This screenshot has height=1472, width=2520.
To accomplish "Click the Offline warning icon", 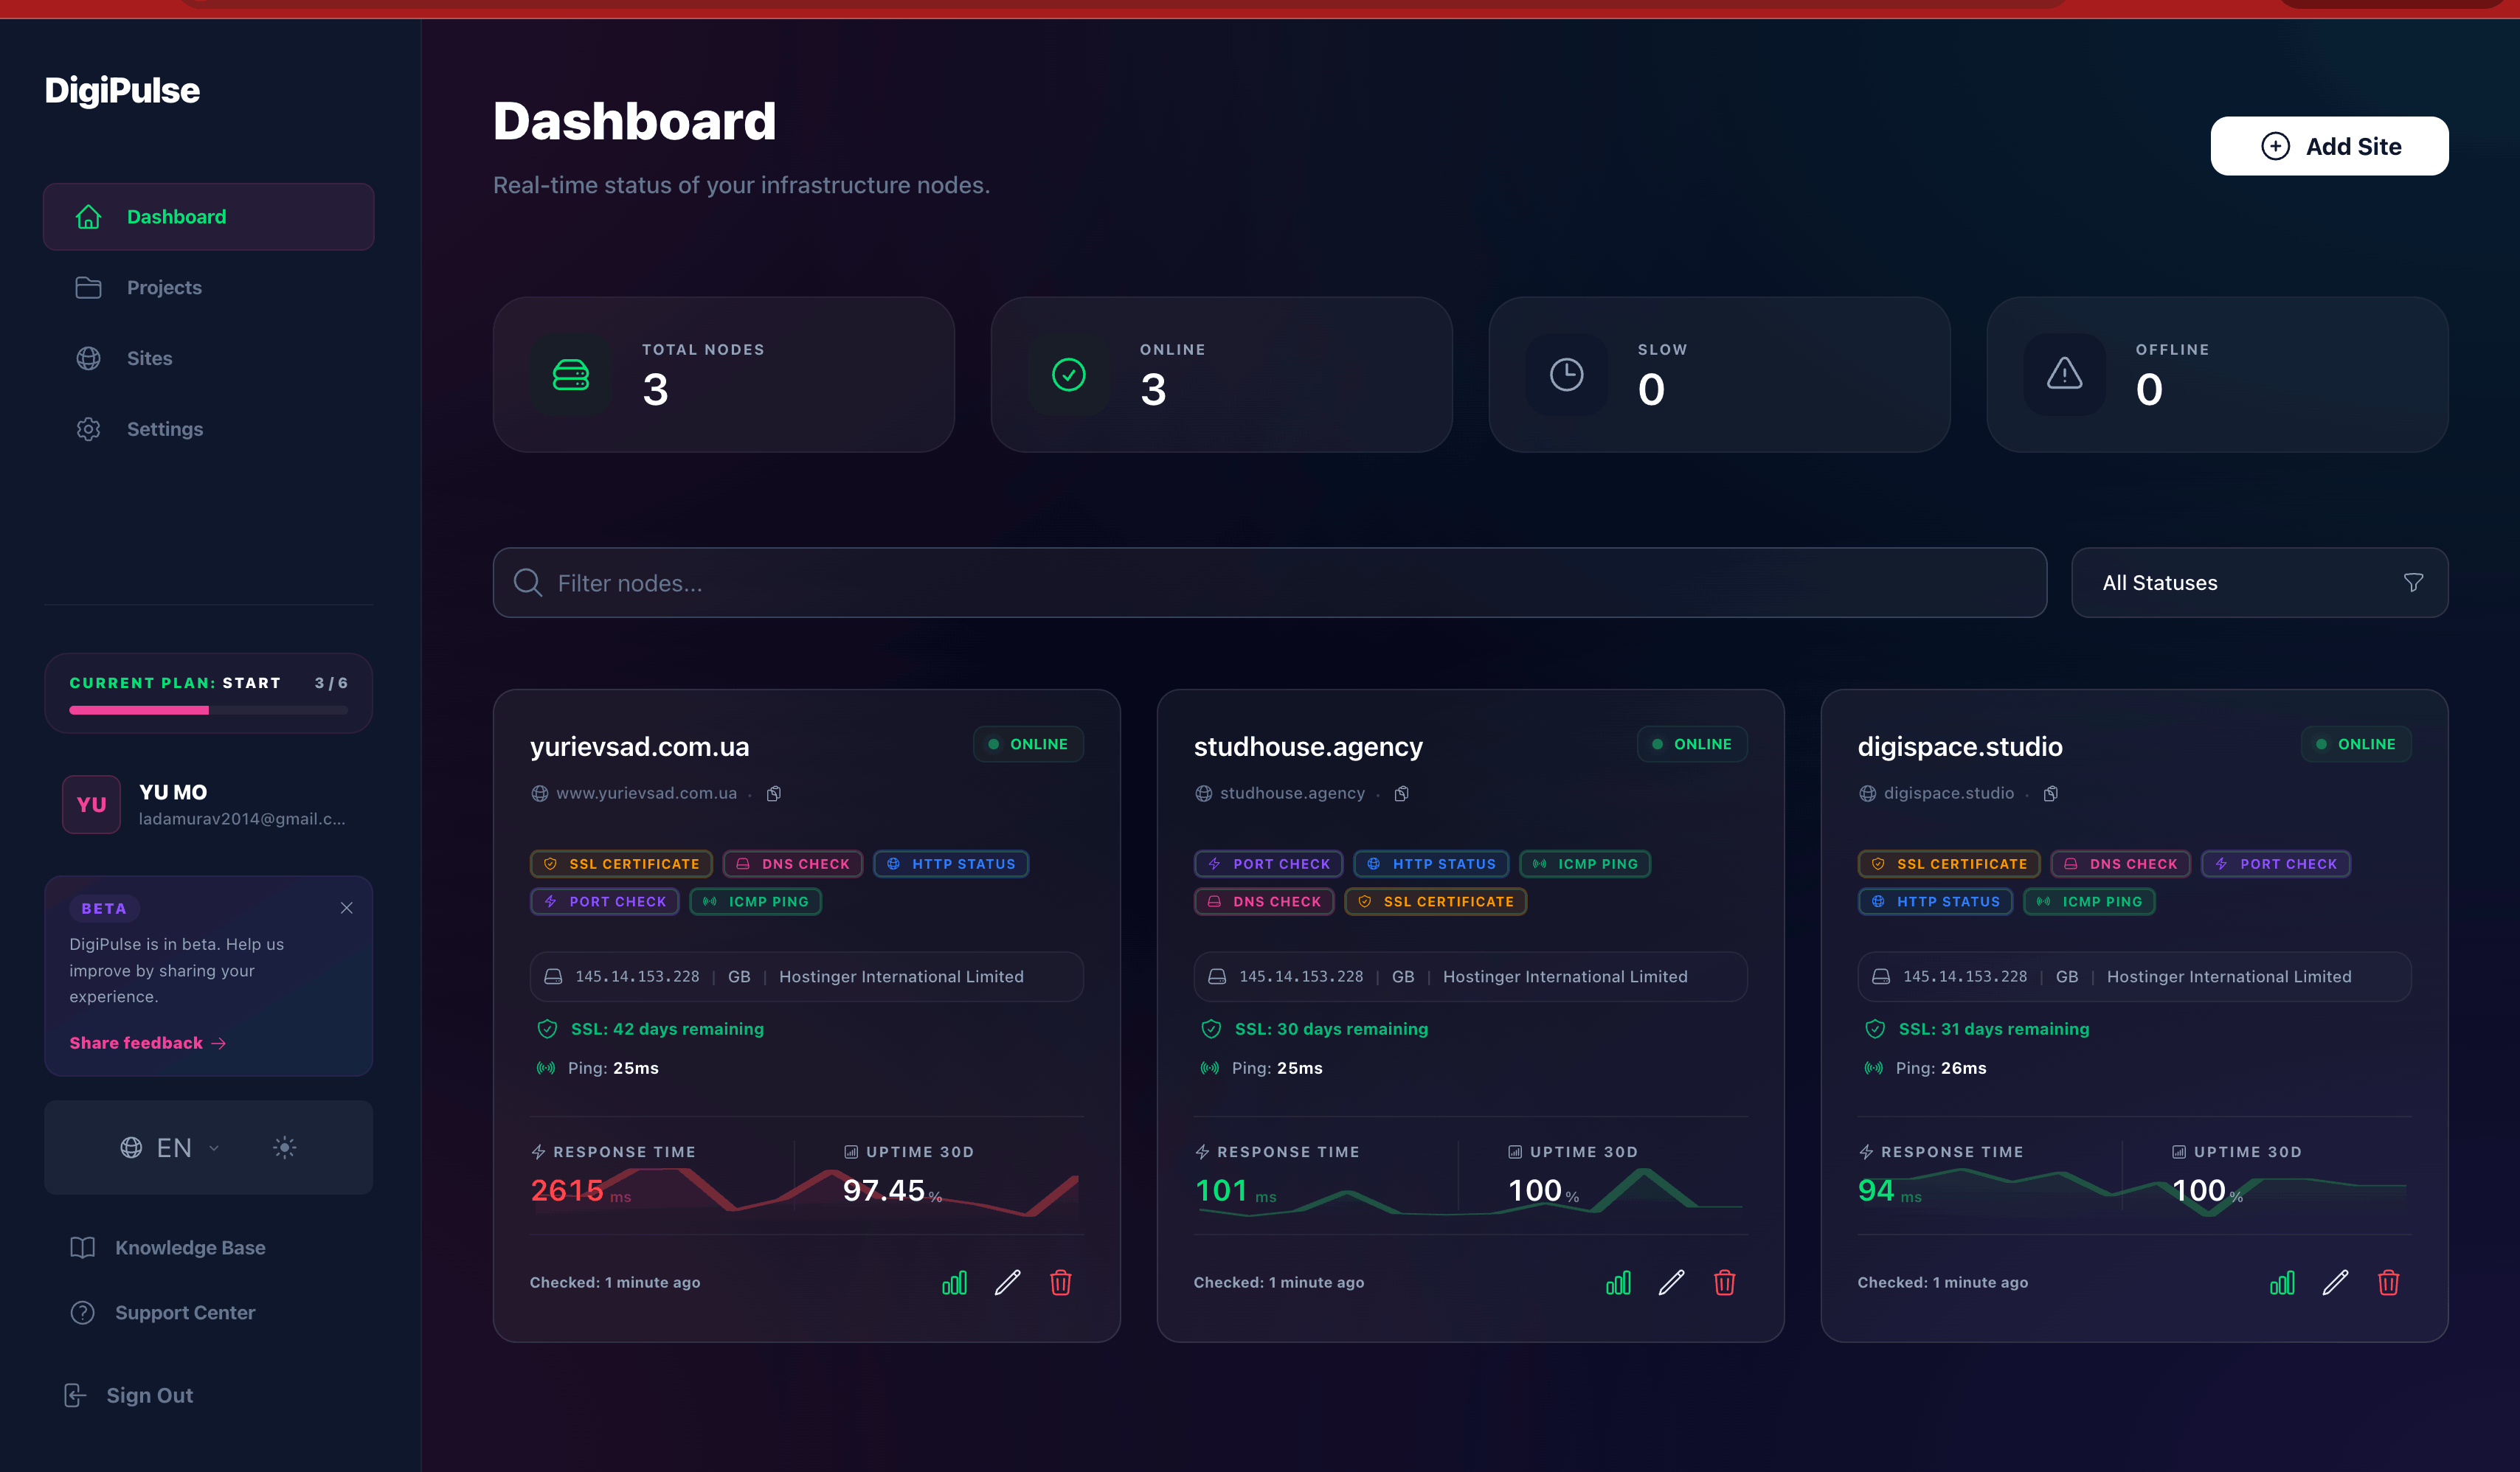I will tap(2064, 375).
